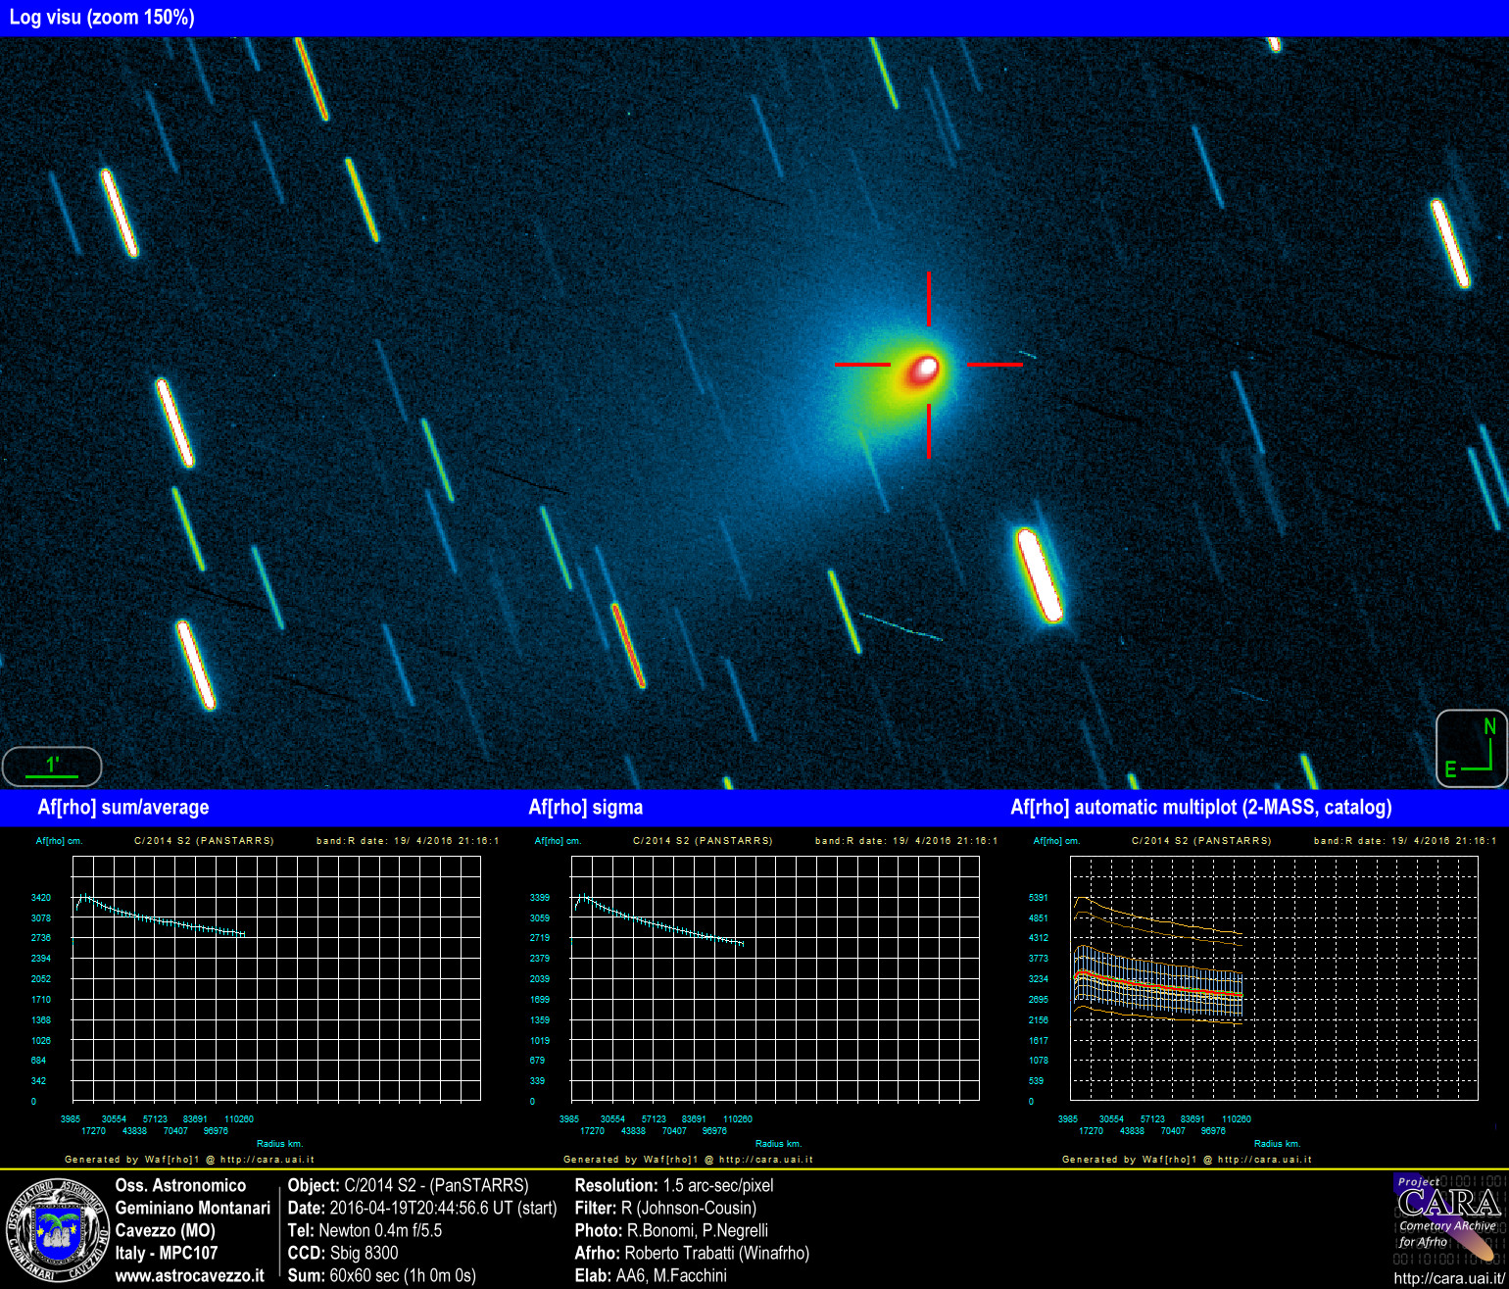Click 'Radius km.' label under sum/average plot
Viewport: 1509px width, 1289px height.
pyautogui.click(x=279, y=1143)
